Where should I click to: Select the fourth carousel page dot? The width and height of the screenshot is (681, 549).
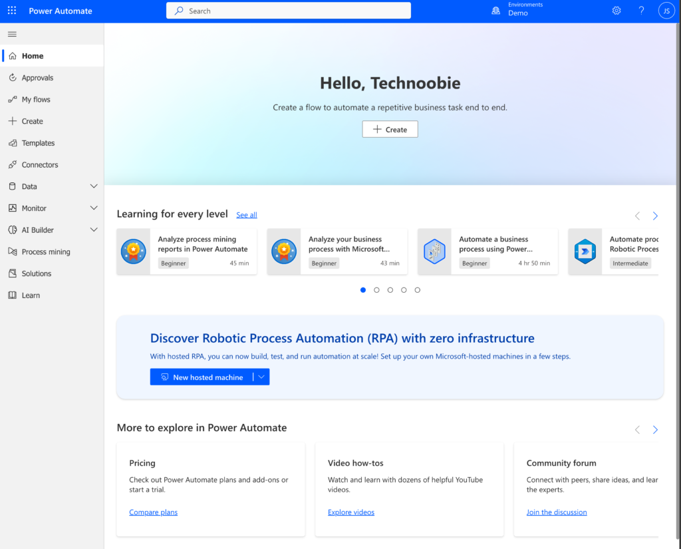click(404, 290)
